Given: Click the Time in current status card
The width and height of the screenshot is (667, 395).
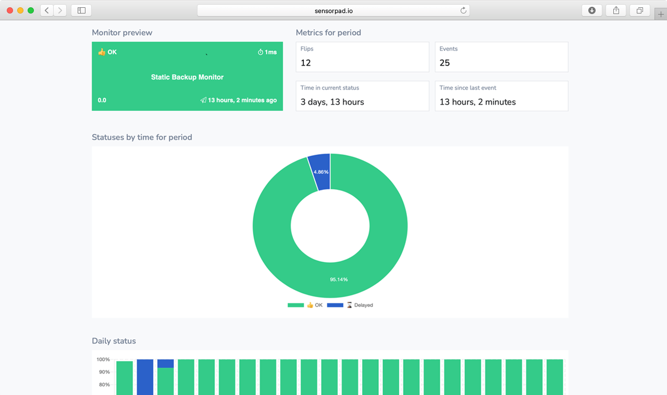Looking at the screenshot, I should tap(362, 96).
